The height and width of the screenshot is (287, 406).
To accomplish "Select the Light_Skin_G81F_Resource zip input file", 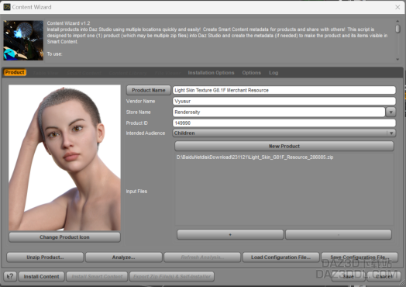I will click(x=255, y=157).
